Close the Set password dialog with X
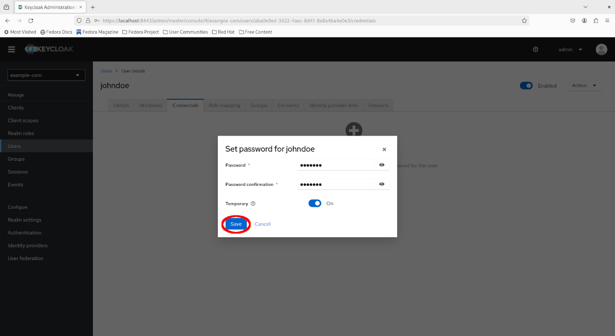Screen dimensions: 615x336 coord(384,150)
